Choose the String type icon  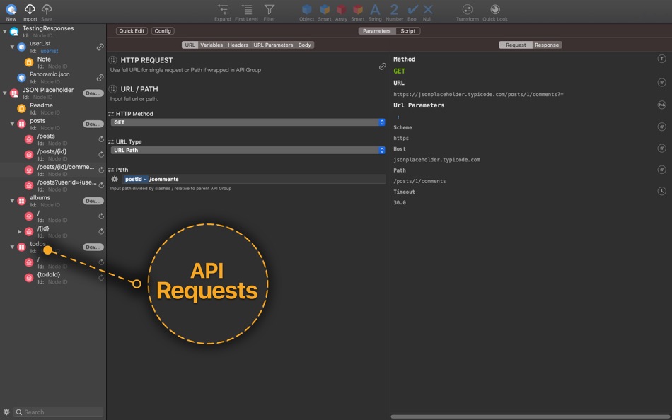click(375, 9)
